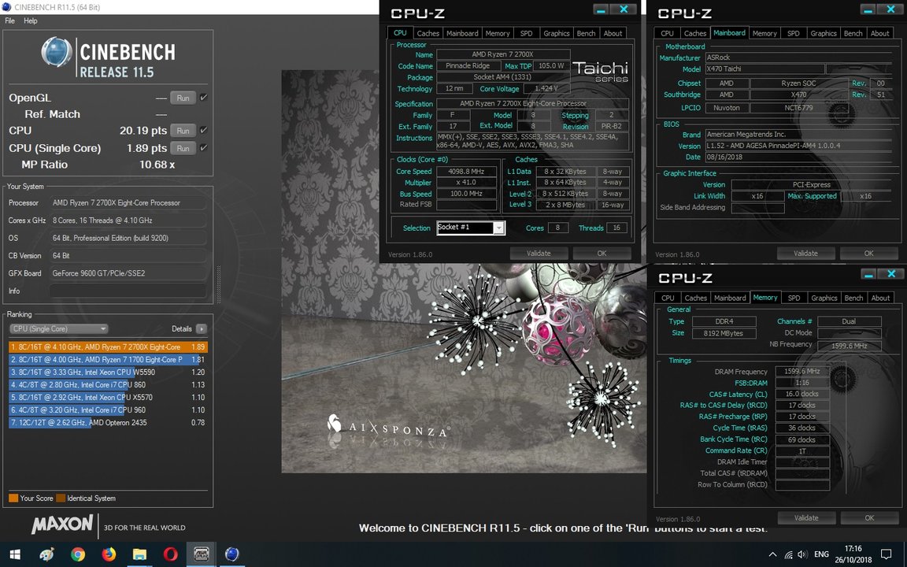Open Paint icon in taskbar

(x=47, y=554)
